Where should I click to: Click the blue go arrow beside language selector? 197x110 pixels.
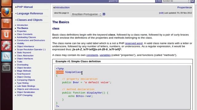coord(104,14)
